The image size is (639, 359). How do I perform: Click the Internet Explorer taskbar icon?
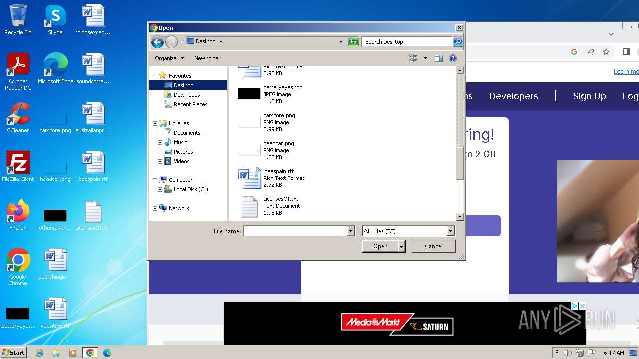pyautogui.click(x=40, y=353)
